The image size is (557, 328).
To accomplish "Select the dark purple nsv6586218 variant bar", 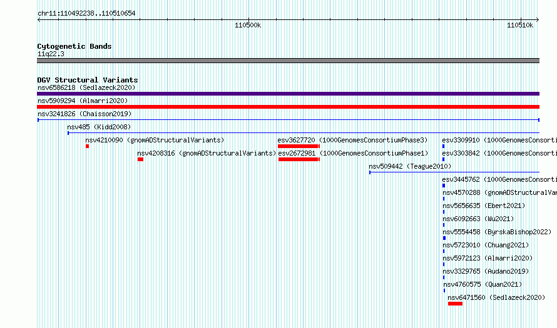I will pyautogui.click(x=288, y=94).
